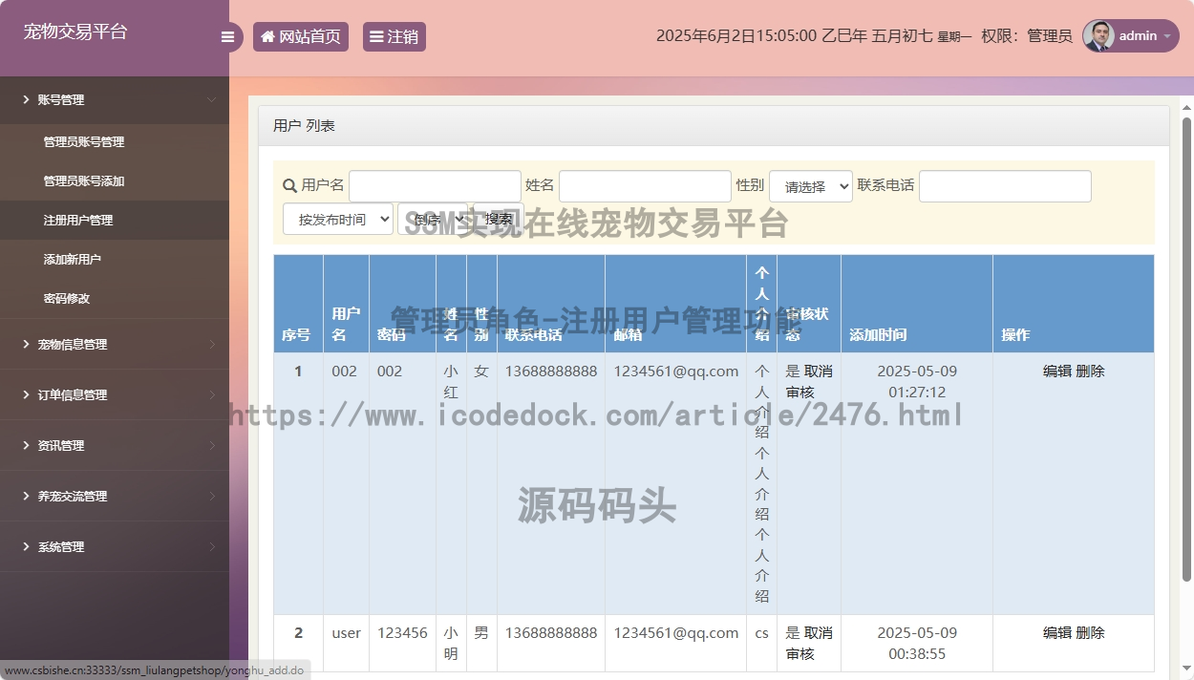Edit user 'user' via 编辑 link
This screenshot has width=1194, height=680.
tap(1057, 632)
